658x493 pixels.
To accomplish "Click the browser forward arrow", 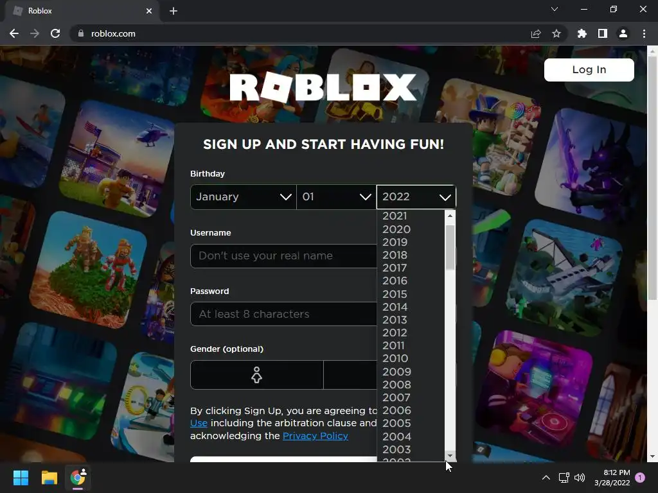I will 35,33.
